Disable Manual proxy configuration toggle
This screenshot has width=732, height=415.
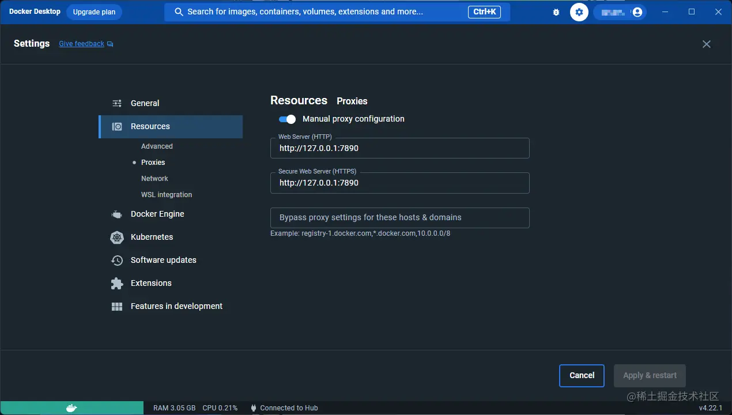coord(287,119)
